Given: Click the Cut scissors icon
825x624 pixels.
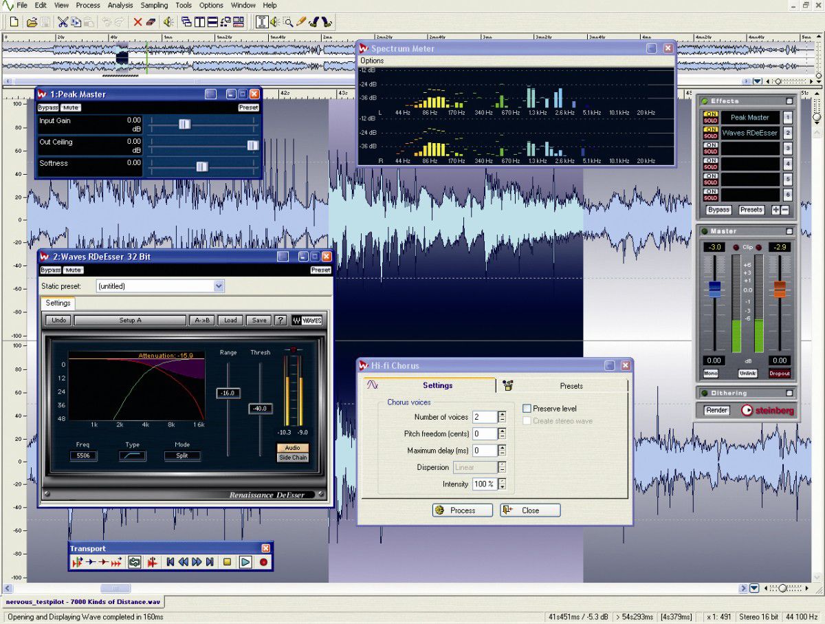Looking at the screenshot, I should pyautogui.click(x=63, y=22).
